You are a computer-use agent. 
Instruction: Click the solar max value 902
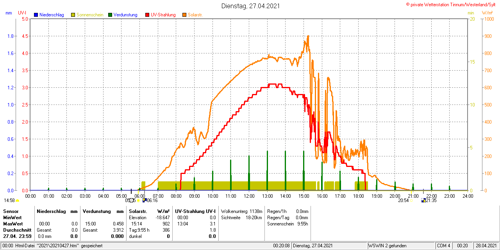coord(166,224)
